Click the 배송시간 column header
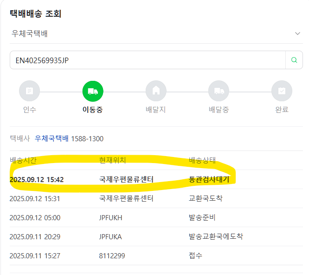The width and height of the screenshot is (309, 275). (x=23, y=160)
